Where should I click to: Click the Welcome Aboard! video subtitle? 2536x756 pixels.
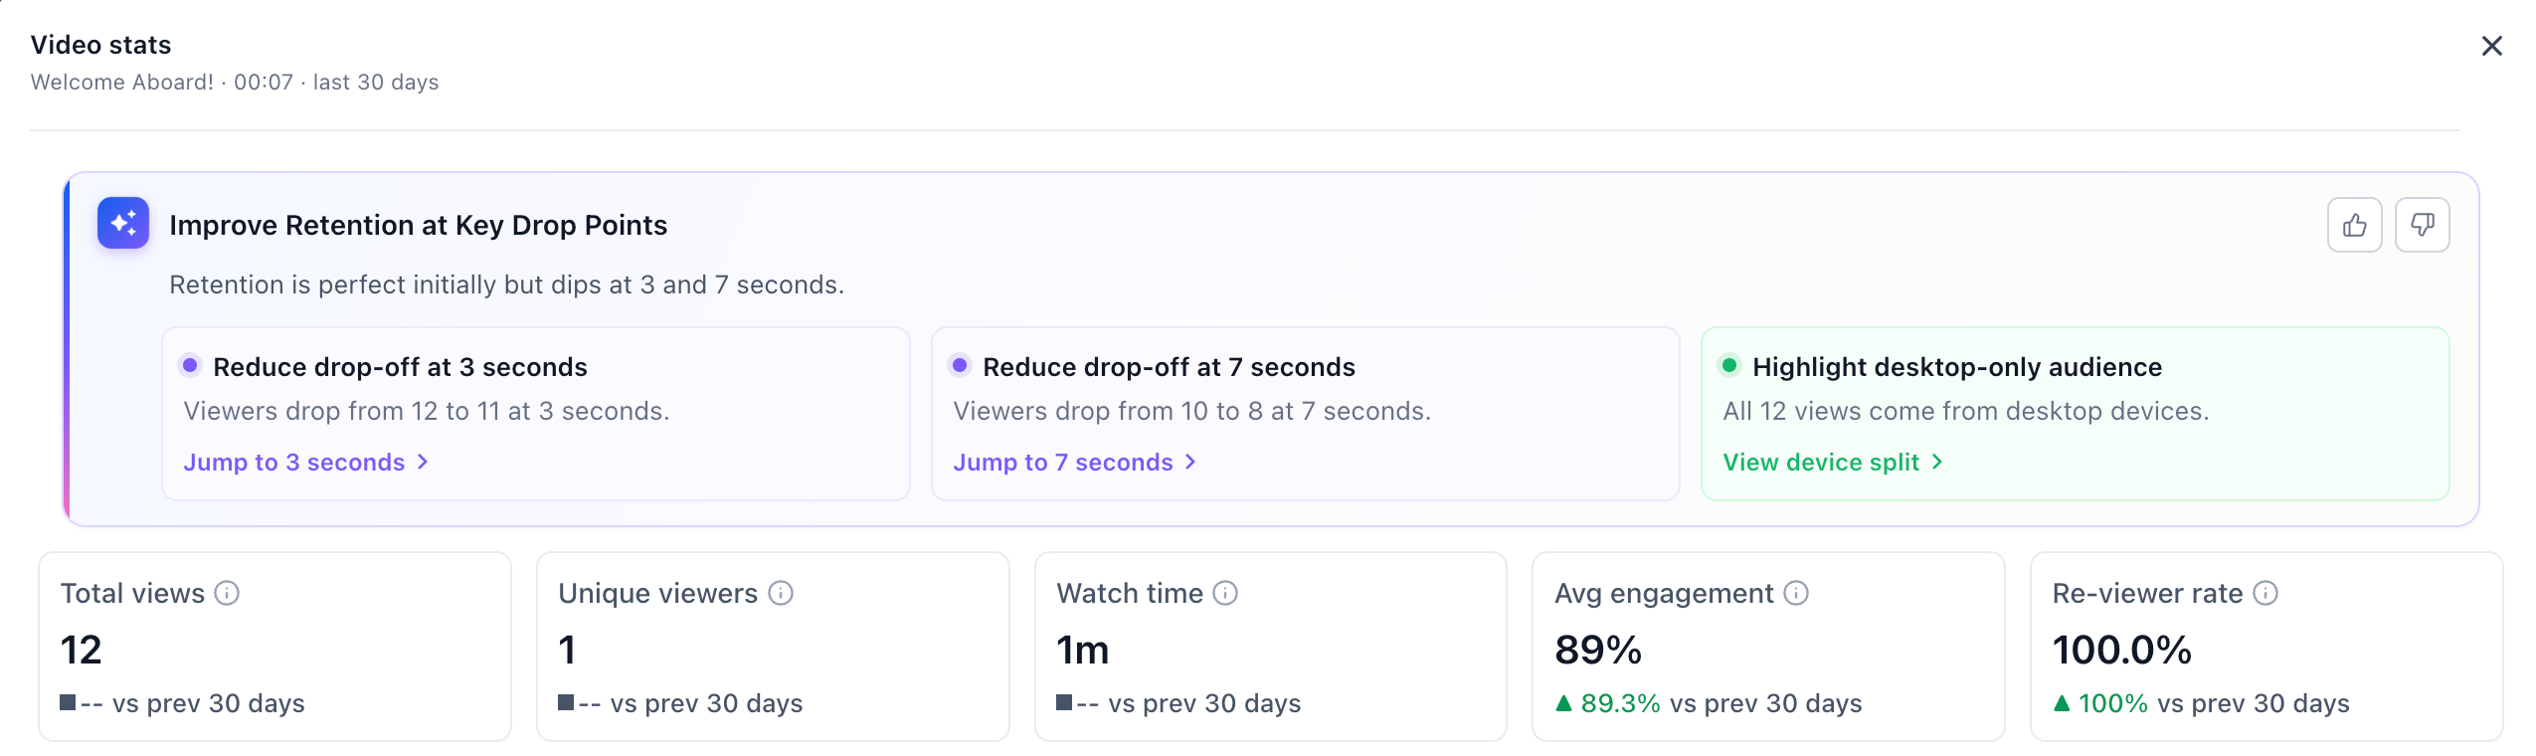[x=235, y=83]
